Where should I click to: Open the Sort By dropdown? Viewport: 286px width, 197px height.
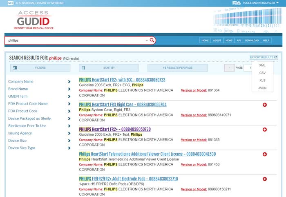point(109,68)
